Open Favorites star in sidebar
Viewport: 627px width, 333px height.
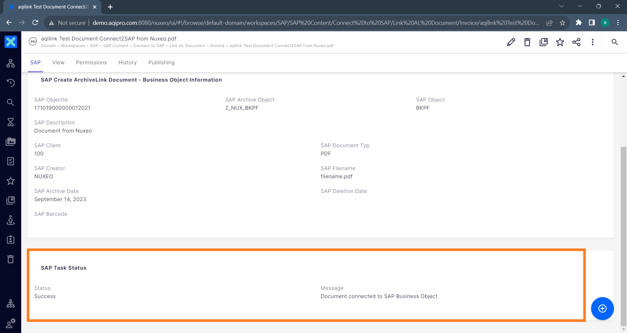[10, 181]
